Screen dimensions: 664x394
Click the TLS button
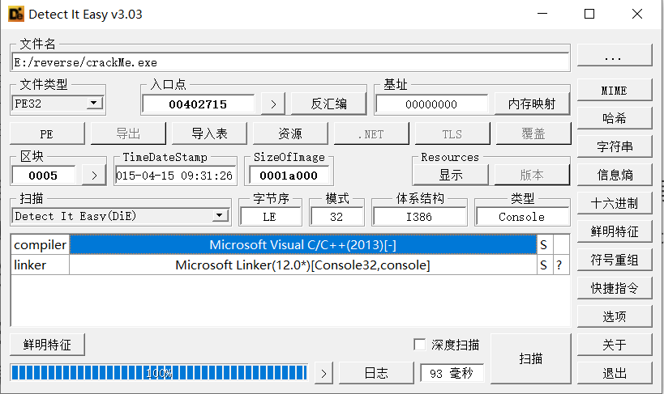pyautogui.click(x=452, y=134)
